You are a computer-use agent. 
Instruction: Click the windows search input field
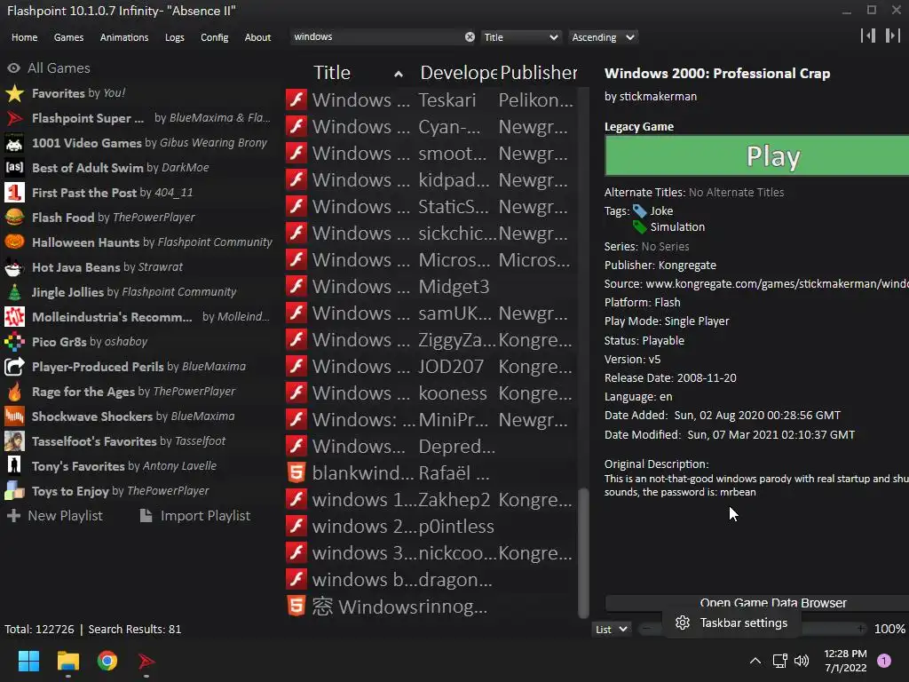coord(376,37)
